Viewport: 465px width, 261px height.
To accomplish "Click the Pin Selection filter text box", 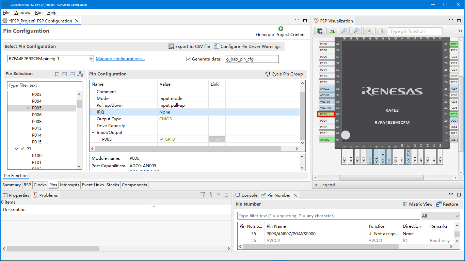I will tap(45, 85).
